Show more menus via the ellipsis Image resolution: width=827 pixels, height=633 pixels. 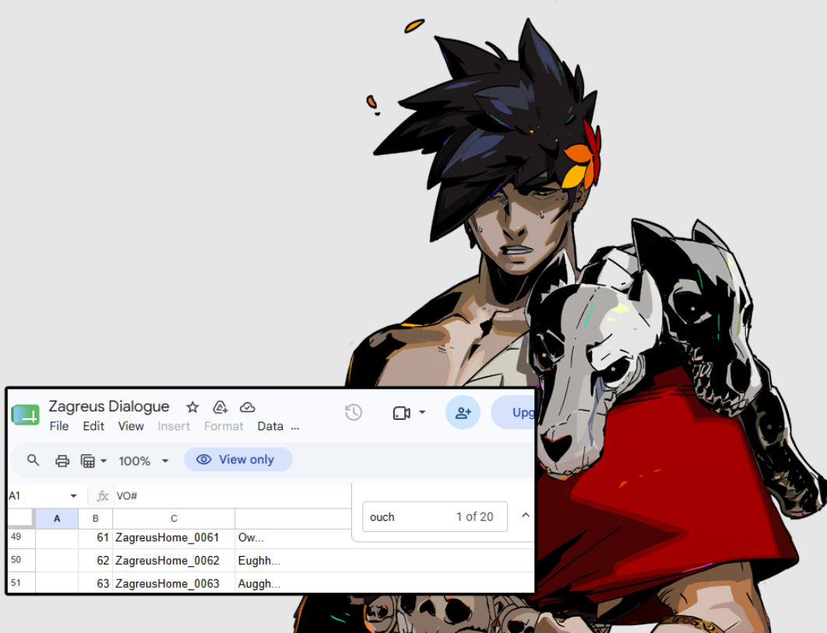pyautogui.click(x=295, y=428)
